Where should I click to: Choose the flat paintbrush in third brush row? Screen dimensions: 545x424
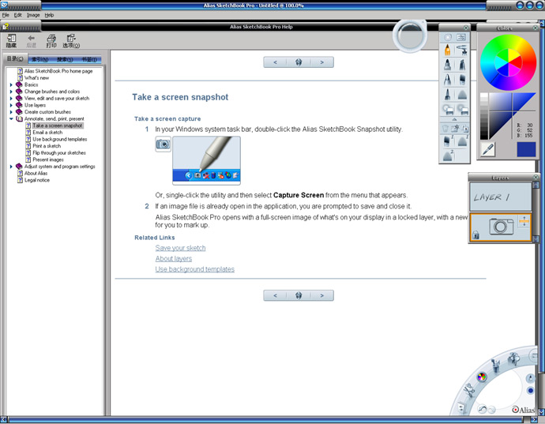pyautogui.click(x=462, y=80)
